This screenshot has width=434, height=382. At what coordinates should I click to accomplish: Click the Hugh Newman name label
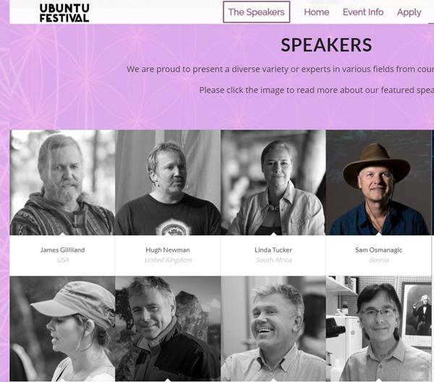168,250
